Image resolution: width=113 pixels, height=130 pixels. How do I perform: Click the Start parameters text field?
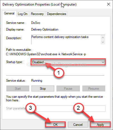(x=71, y=108)
